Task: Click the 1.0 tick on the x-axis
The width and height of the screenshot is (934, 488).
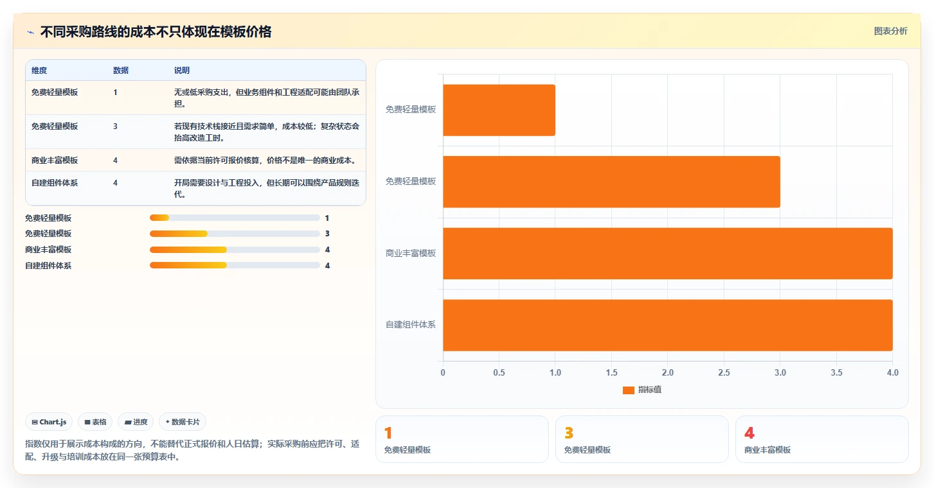Action: coord(555,372)
